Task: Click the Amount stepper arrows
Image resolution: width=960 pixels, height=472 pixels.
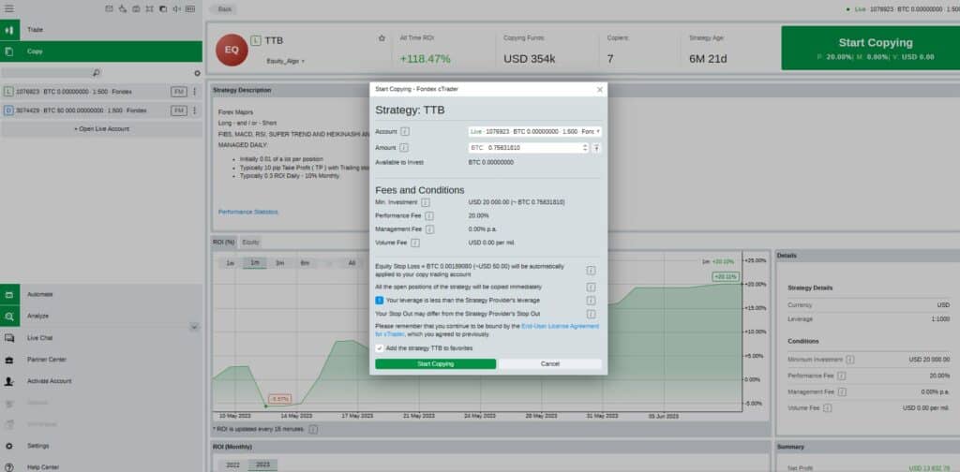Action: [x=585, y=147]
